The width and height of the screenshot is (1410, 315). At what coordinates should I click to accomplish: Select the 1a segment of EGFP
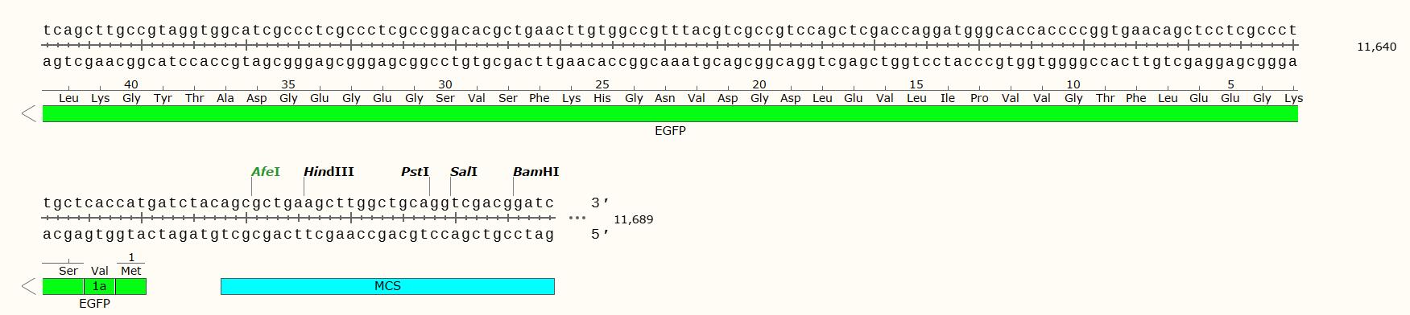coord(99,286)
